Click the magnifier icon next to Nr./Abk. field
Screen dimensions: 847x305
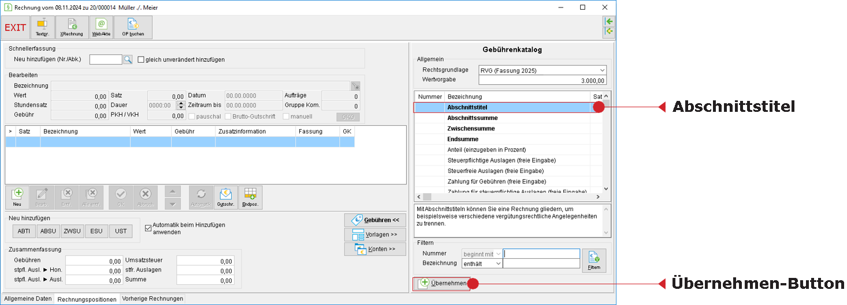coord(128,59)
